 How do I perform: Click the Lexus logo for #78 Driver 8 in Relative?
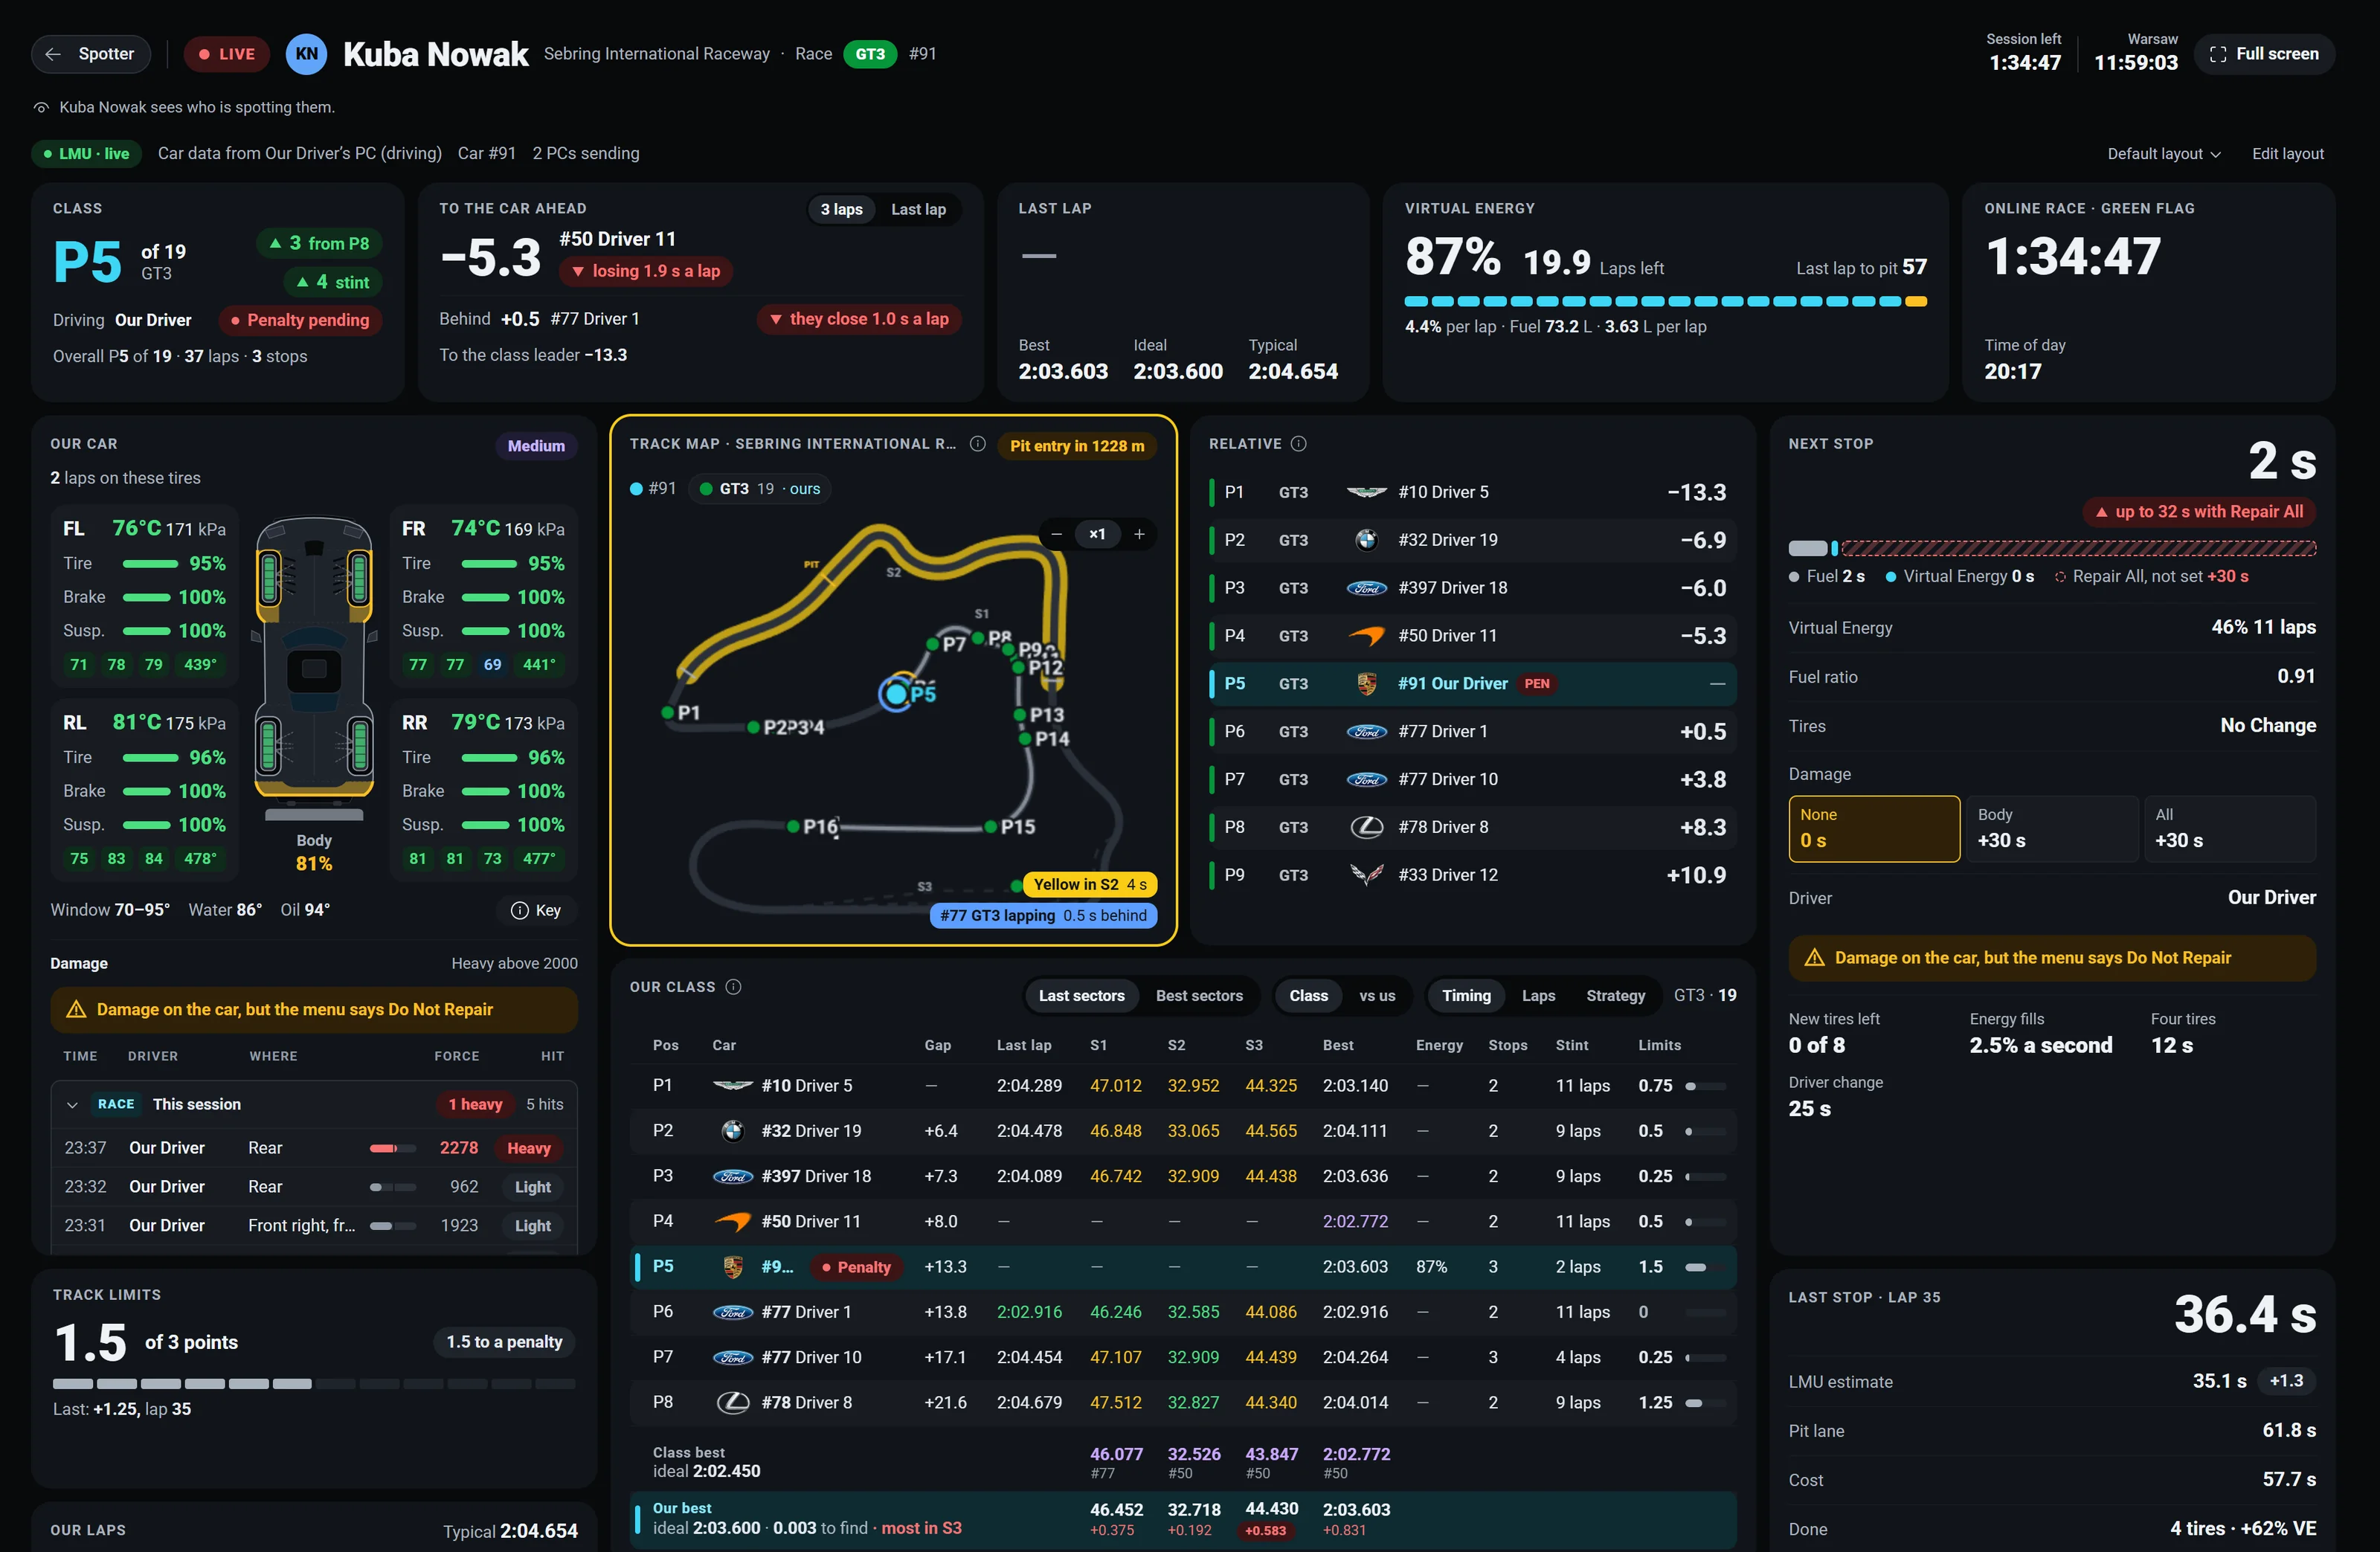coord(1366,827)
